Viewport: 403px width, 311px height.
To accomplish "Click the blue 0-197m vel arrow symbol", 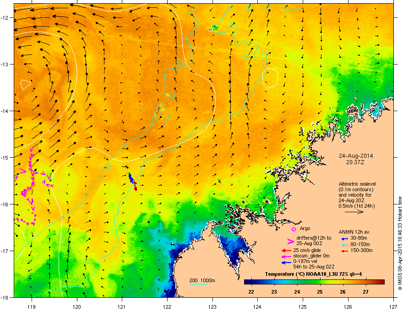I will (286, 262).
